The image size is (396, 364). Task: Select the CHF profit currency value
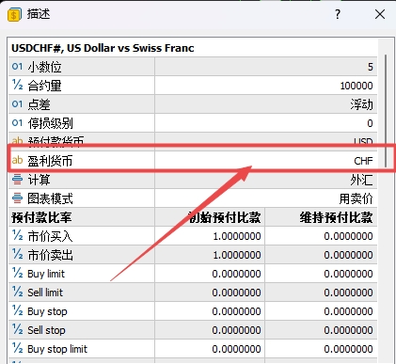[x=363, y=161]
